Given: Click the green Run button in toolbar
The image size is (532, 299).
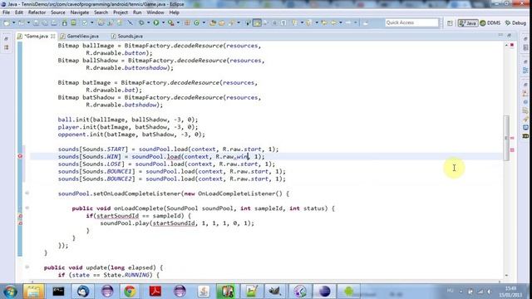Looking at the screenshot, I should tap(155, 22).
